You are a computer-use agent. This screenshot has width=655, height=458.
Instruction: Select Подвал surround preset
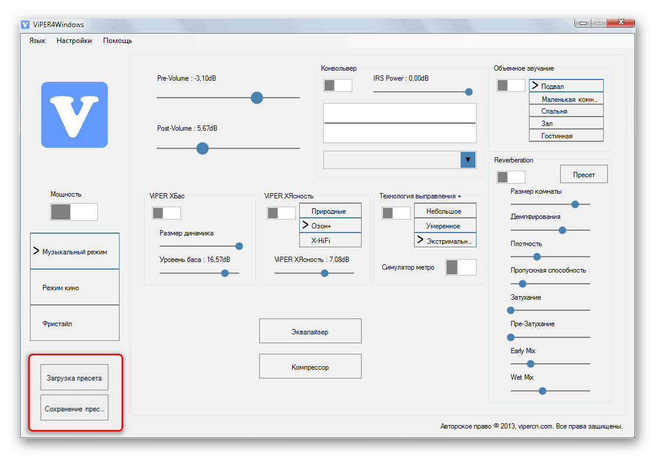pyautogui.click(x=566, y=86)
